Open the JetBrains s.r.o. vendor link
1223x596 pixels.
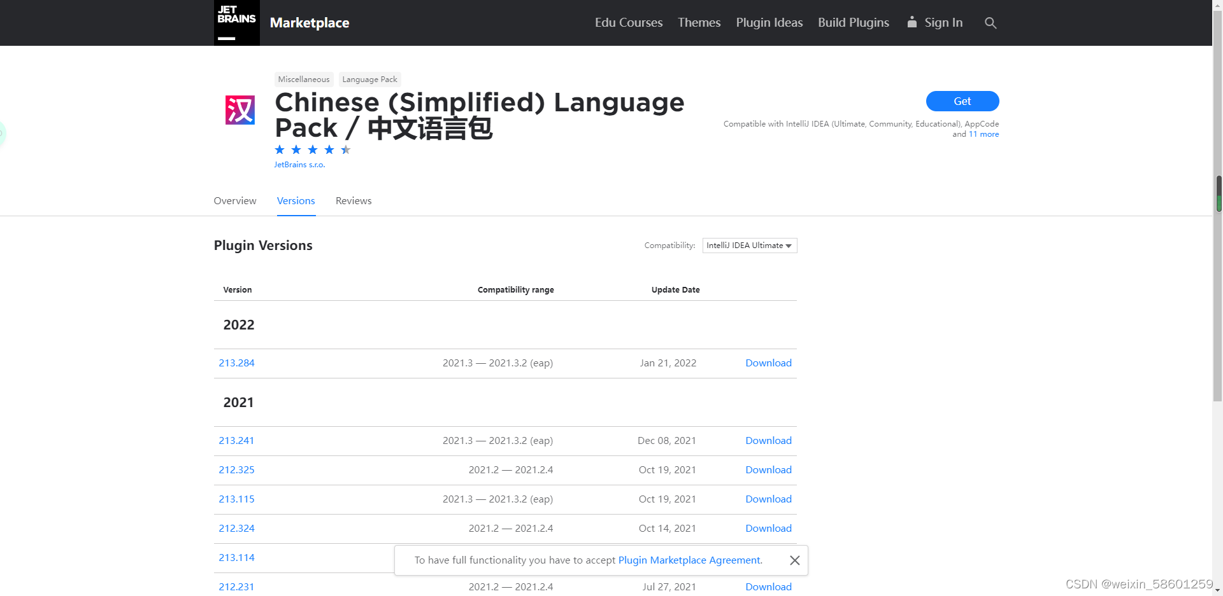[x=299, y=165]
